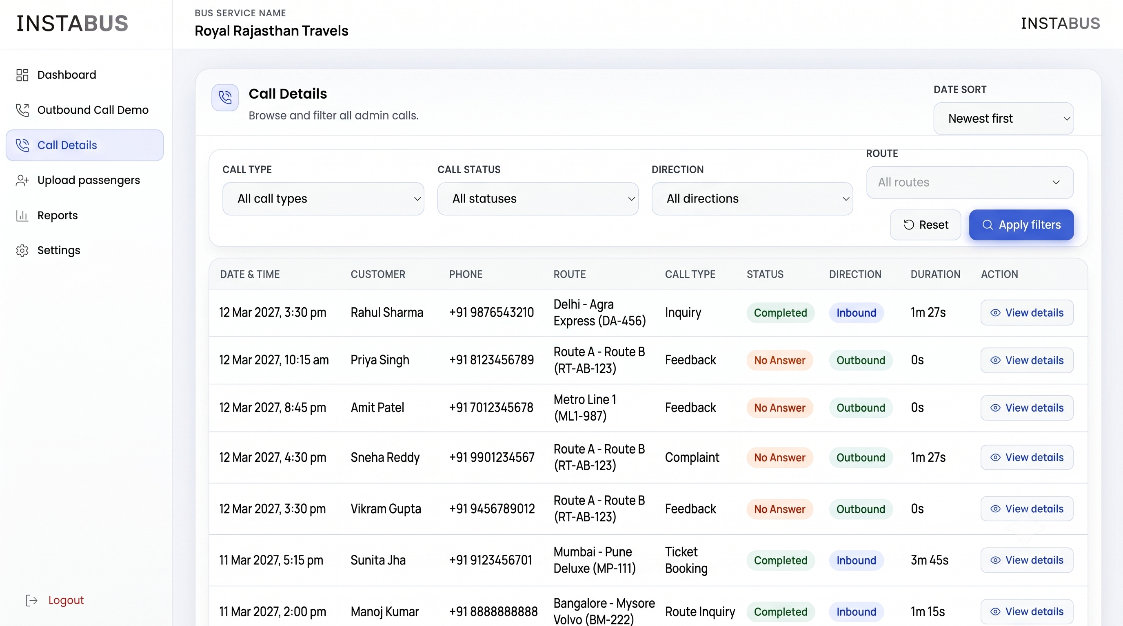This screenshot has height=626, width=1123.
Task: Click the Reports bar chart icon
Action: click(22, 216)
